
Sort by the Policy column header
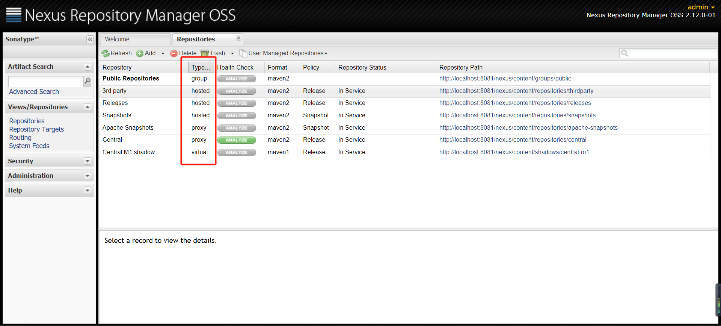(317, 67)
